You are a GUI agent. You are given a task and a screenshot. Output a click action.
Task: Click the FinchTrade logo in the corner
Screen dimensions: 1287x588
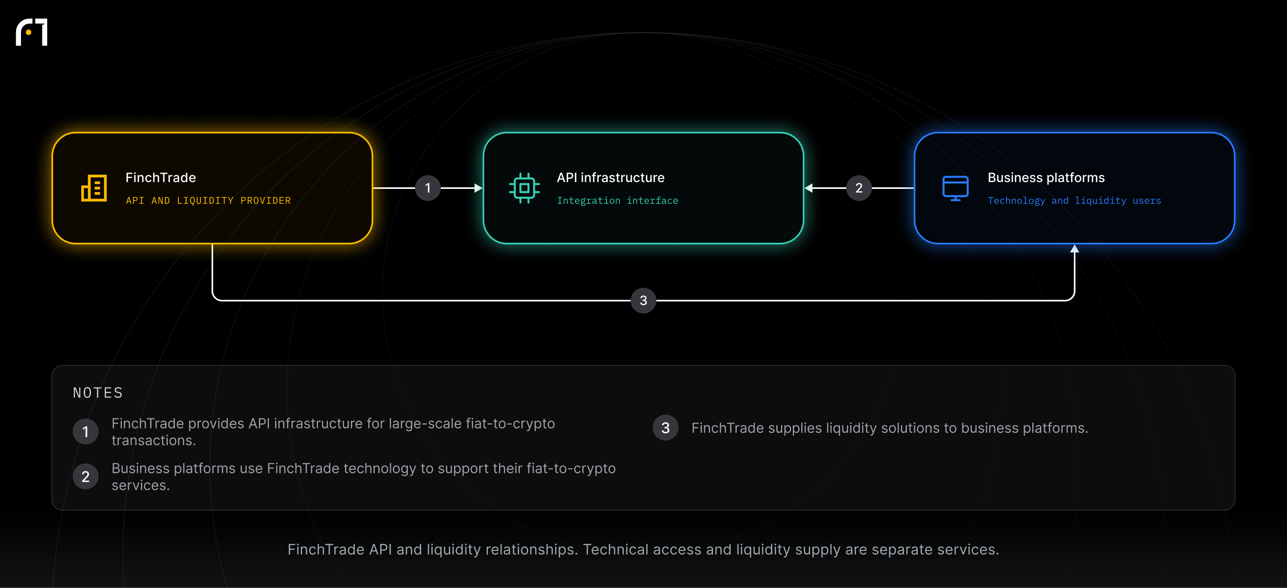click(31, 33)
